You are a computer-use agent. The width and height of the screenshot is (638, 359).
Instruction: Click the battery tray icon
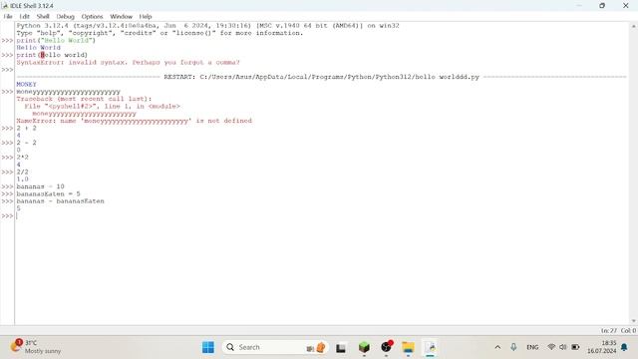tap(575, 347)
